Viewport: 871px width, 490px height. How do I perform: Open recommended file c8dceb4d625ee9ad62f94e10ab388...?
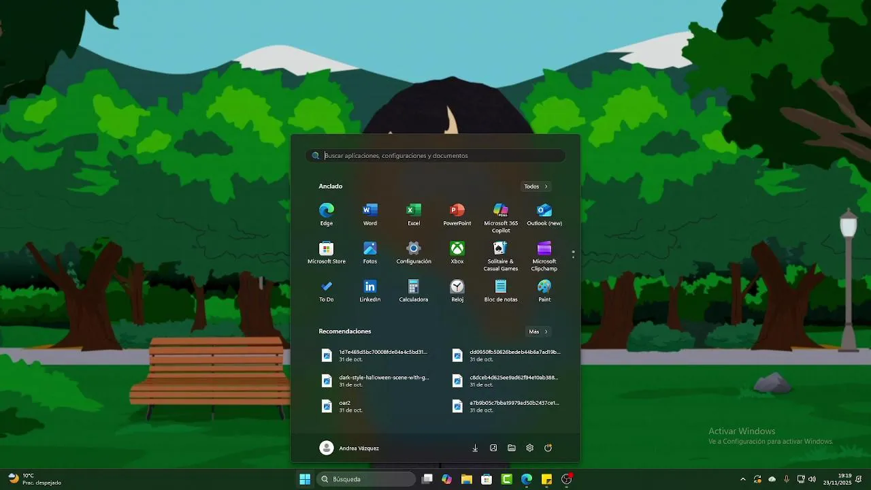click(506, 380)
